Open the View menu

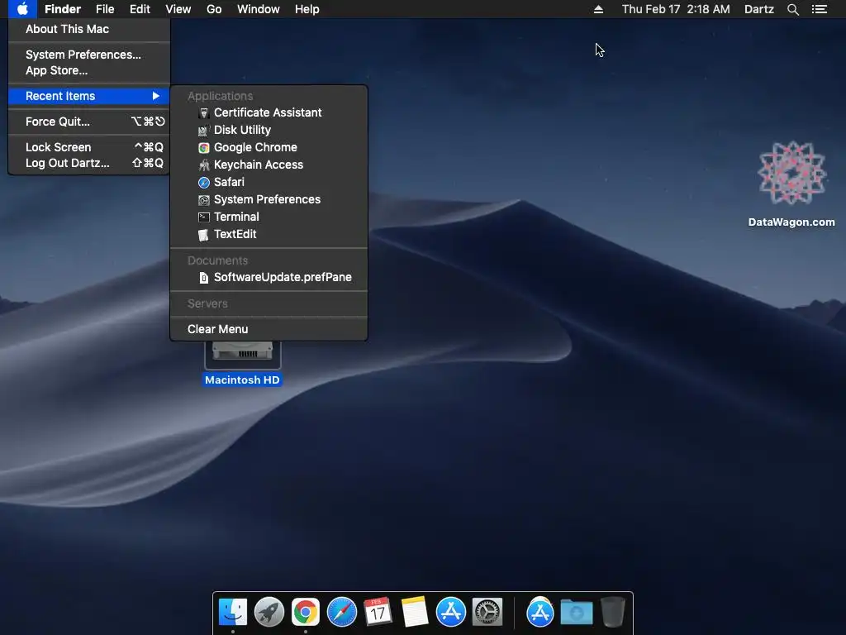point(178,9)
